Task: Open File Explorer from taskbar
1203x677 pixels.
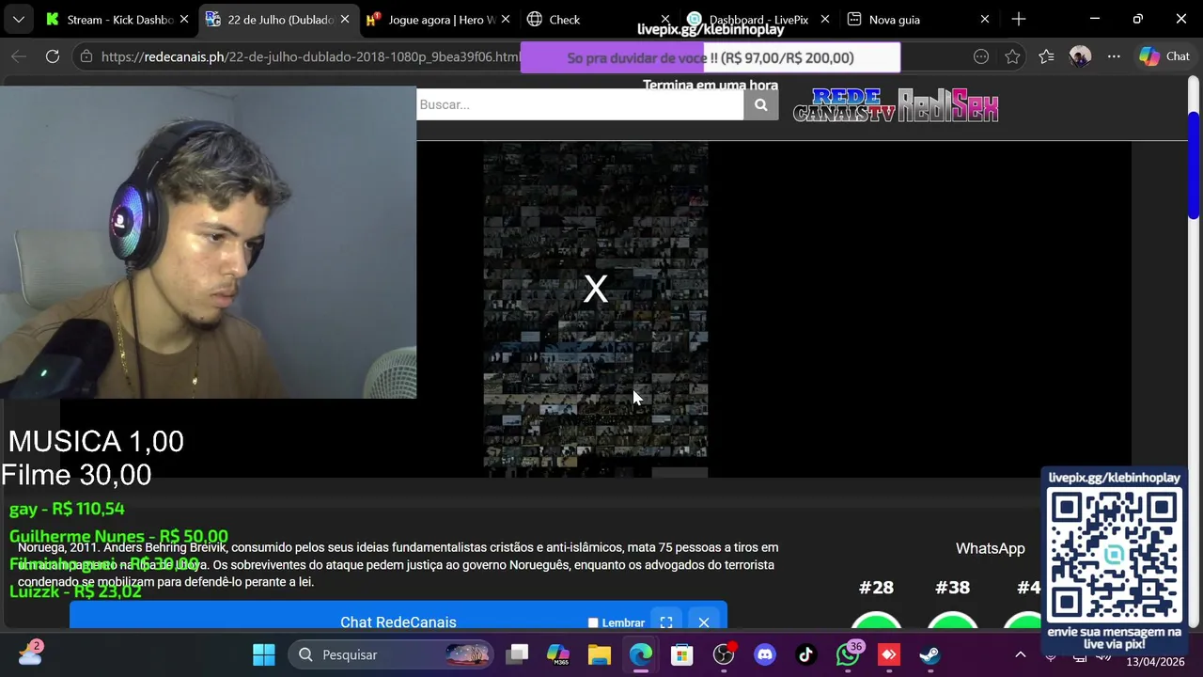Action: [600, 654]
